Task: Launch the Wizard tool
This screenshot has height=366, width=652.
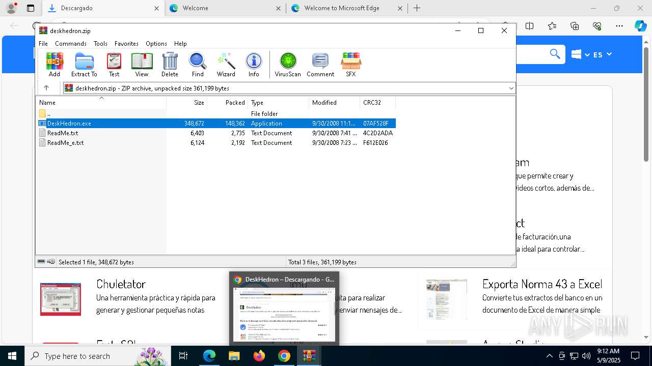Action: point(226,65)
